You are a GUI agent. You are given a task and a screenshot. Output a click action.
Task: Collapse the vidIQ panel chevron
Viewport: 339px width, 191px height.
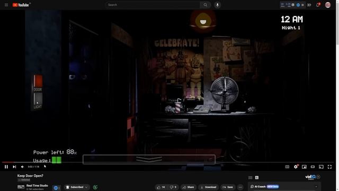point(318,177)
